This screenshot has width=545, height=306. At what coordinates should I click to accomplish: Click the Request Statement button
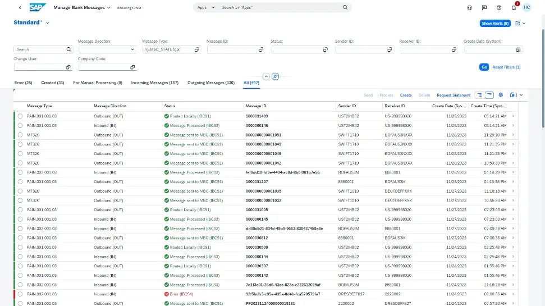[454, 95]
